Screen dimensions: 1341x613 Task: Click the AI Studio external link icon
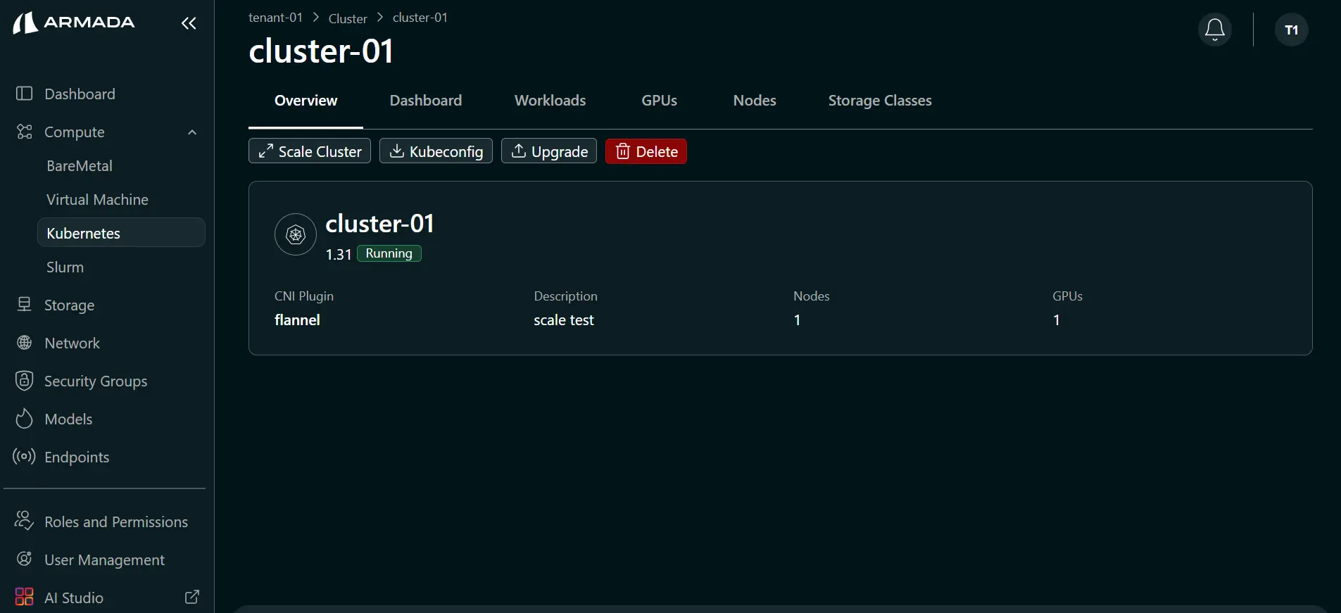click(192, 597)
